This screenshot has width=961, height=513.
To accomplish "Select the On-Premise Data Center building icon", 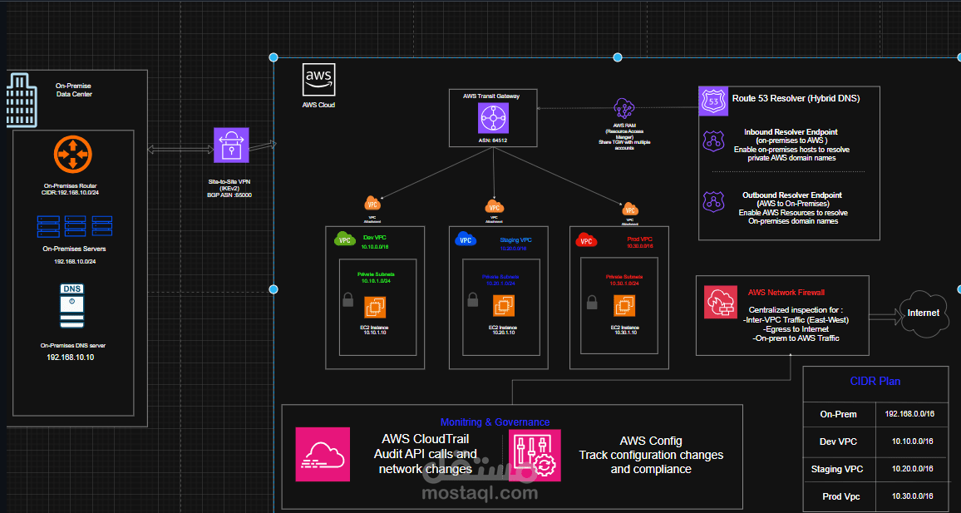I will point(20,99).
